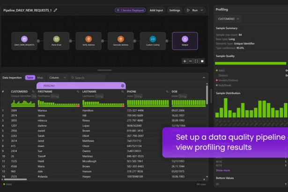288x192 pixels.
Task: Click phone cell 725-327-4496
Action: (135, 111)
